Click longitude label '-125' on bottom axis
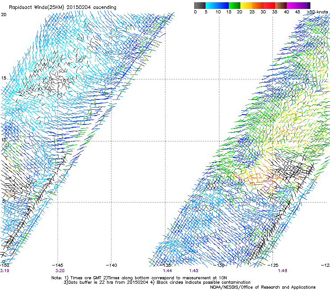This screenshot has width=330, height=290. coord(273,265)
